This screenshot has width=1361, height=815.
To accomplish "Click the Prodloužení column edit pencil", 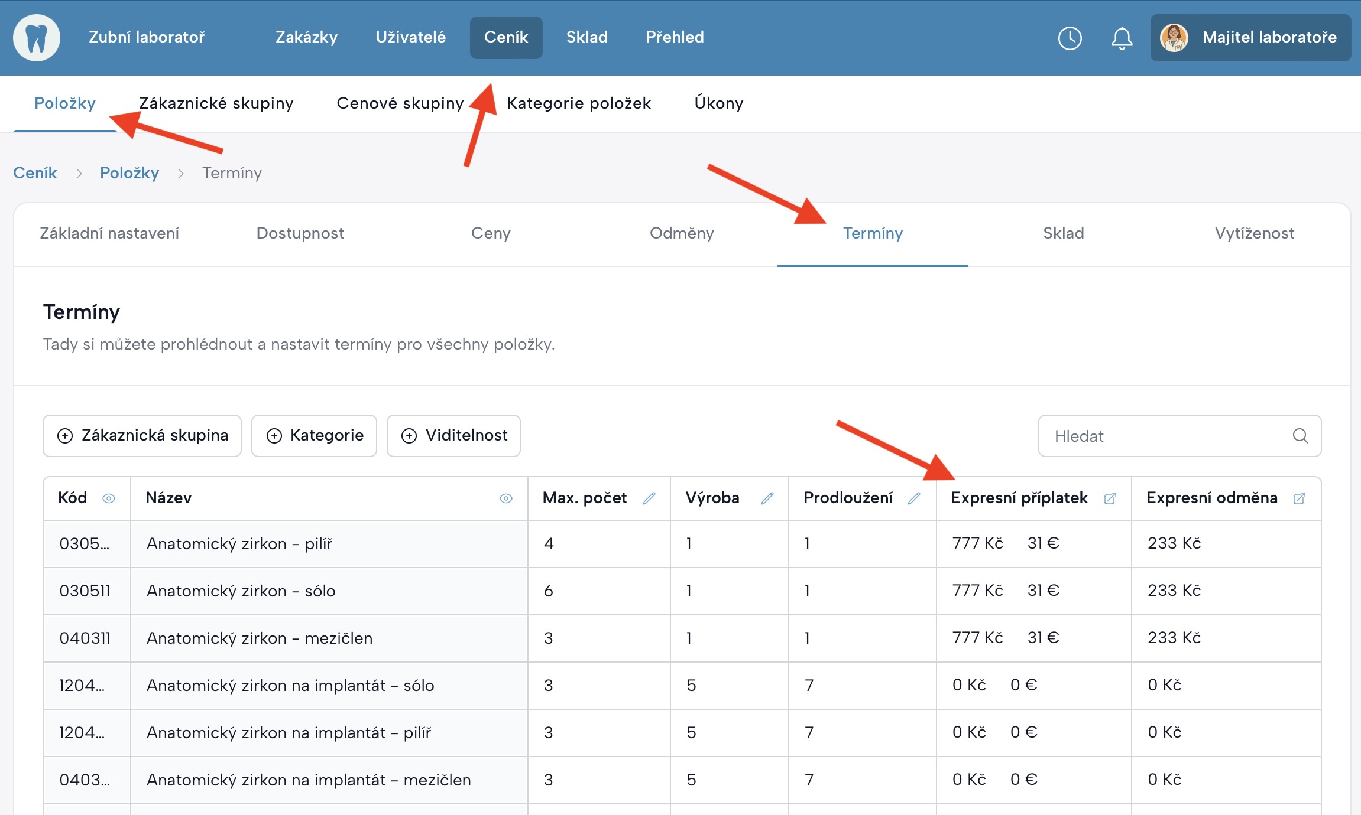I will [914, 498].
